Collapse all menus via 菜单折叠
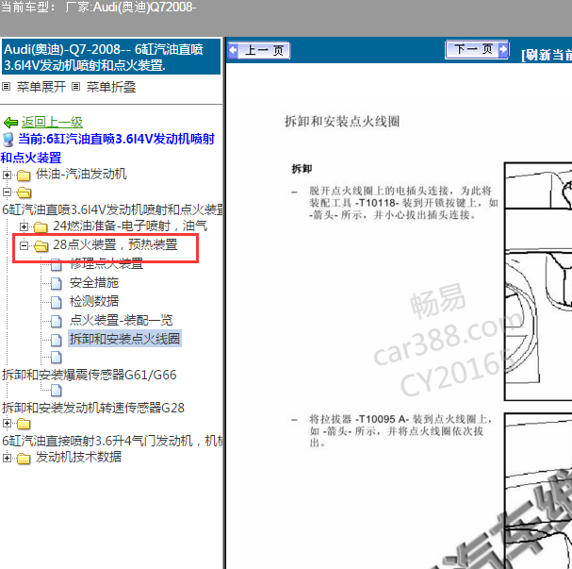This screenshot has width=572, height=569. tap(111, 87)
